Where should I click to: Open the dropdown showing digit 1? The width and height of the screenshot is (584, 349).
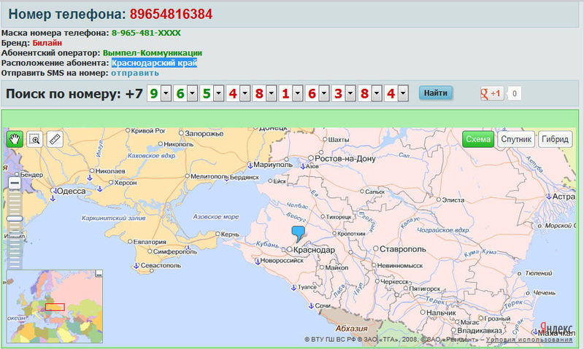point(297,93)
